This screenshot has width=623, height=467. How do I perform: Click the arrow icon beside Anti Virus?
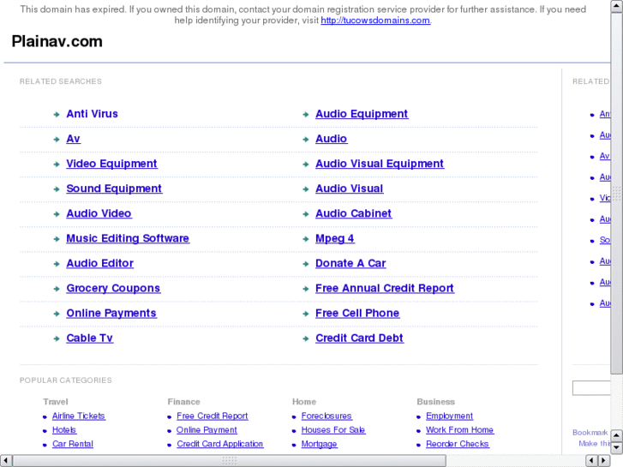point(57,115)
